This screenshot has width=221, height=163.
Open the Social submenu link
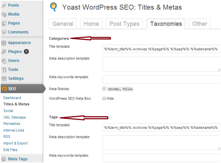point(8,111)
